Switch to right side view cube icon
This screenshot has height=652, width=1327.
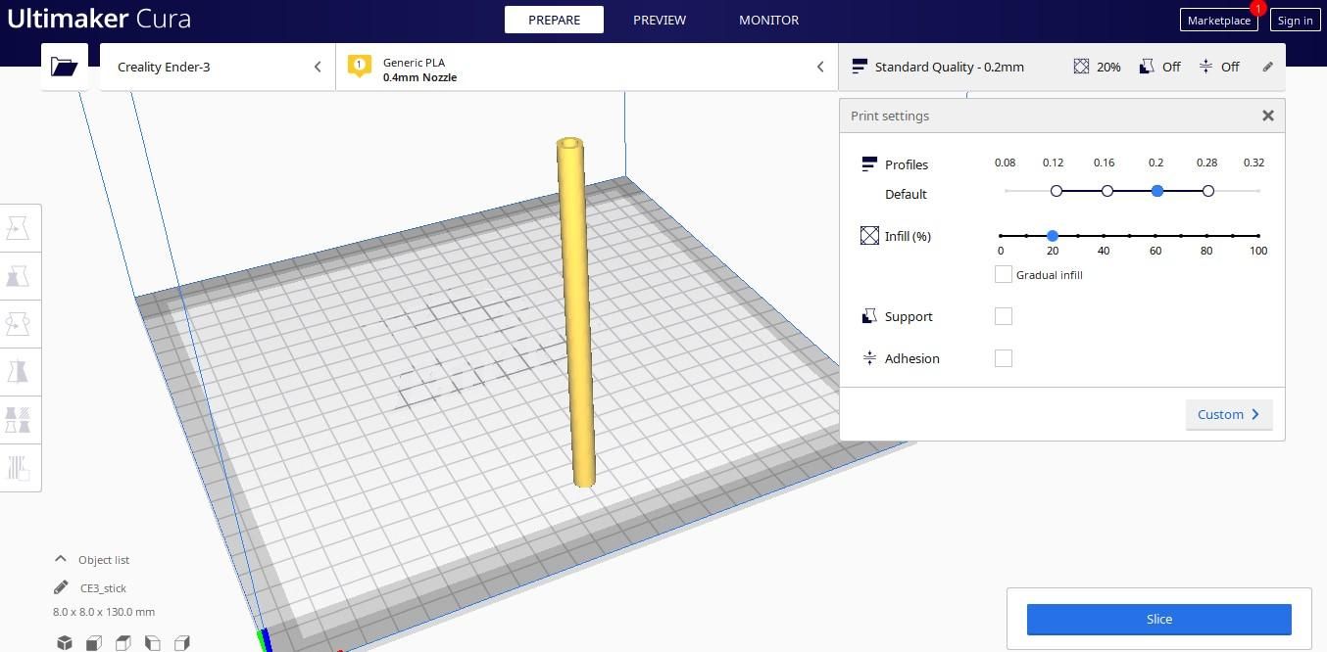(181, 642)
